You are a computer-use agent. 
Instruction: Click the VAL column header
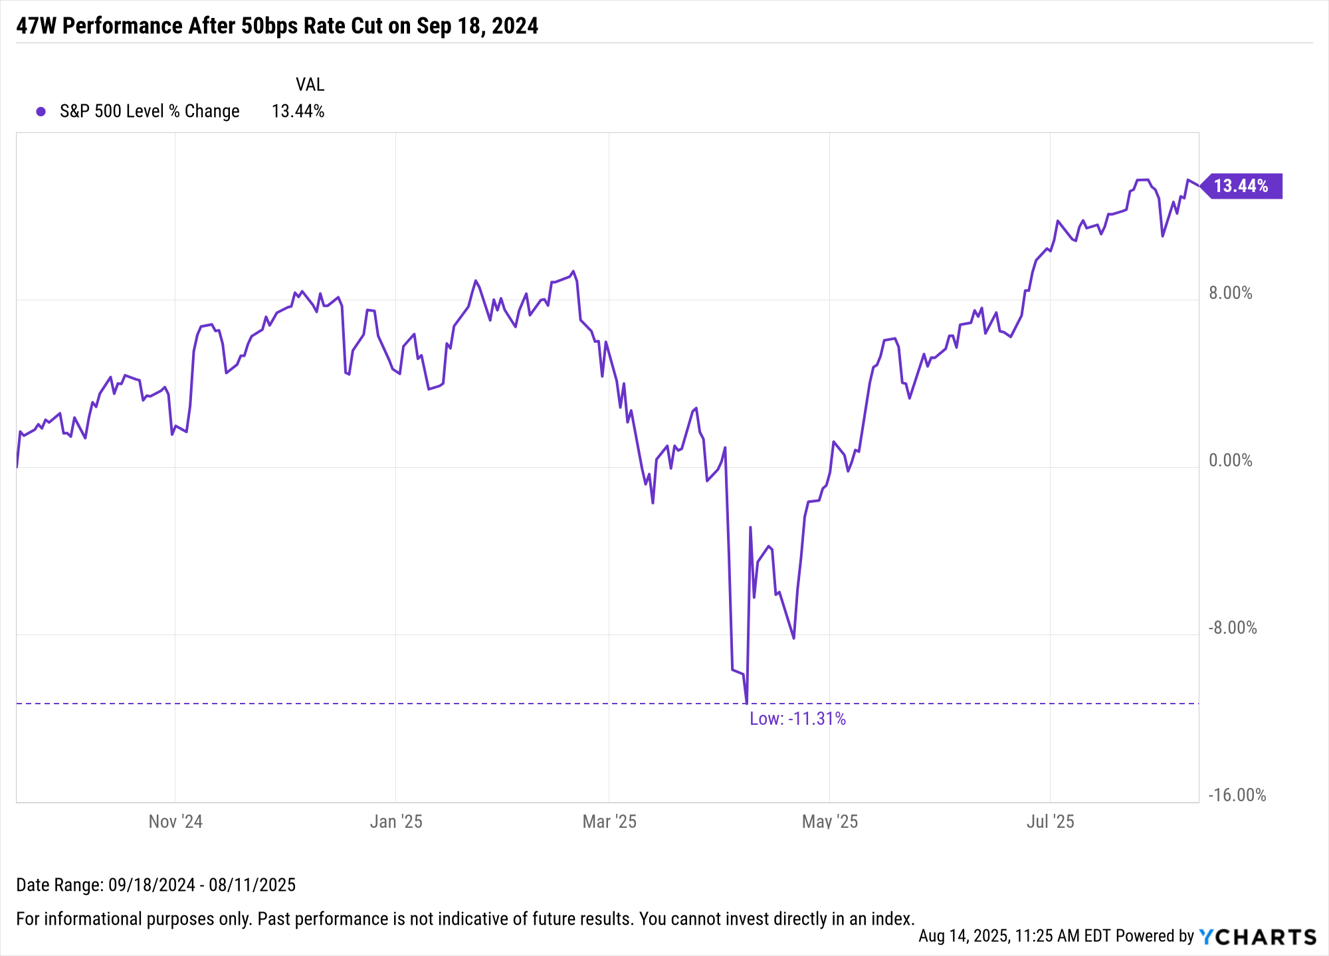click(310, 84)
